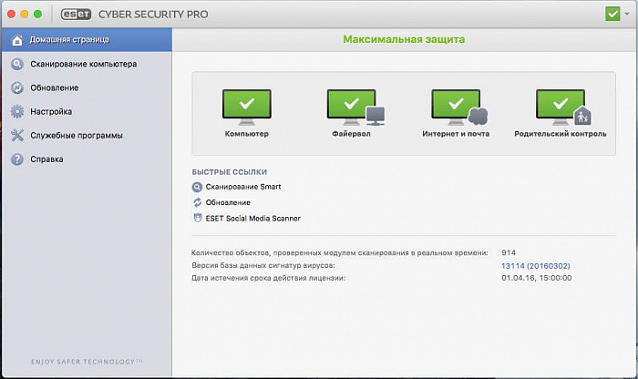638x379 pixels.
Task: Click the refresh icon beside Обновление quick link
Action: [x=197, y=202]
